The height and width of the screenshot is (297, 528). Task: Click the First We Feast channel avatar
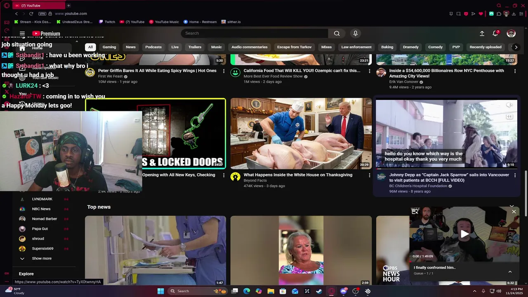[90, 73]
